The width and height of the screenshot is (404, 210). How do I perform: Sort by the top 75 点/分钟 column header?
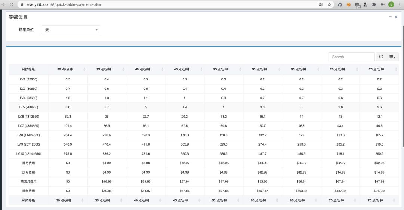[379, 69]
